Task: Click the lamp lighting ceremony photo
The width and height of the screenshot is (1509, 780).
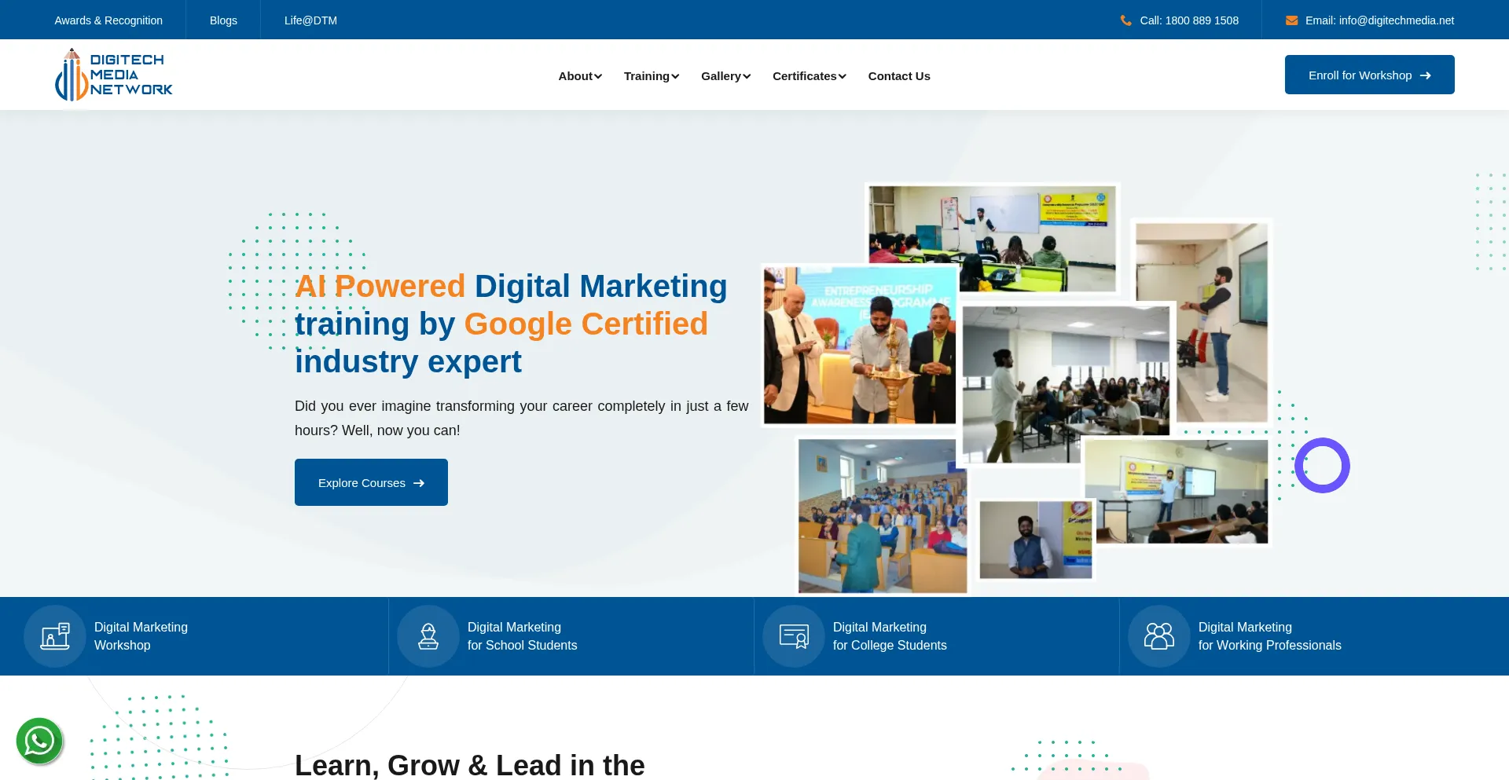Action: point(860,345)
